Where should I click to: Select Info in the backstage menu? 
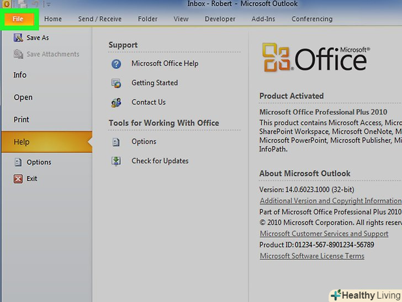tap(20, 75)
